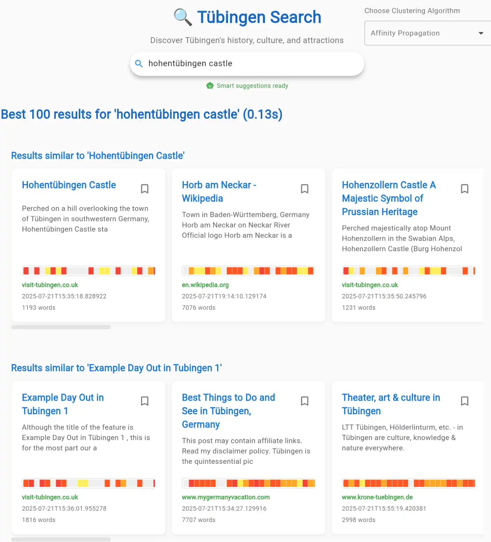Click the relevance color bar on Theater card
This screenshot has width=491, height=542.
pos(408,483)
